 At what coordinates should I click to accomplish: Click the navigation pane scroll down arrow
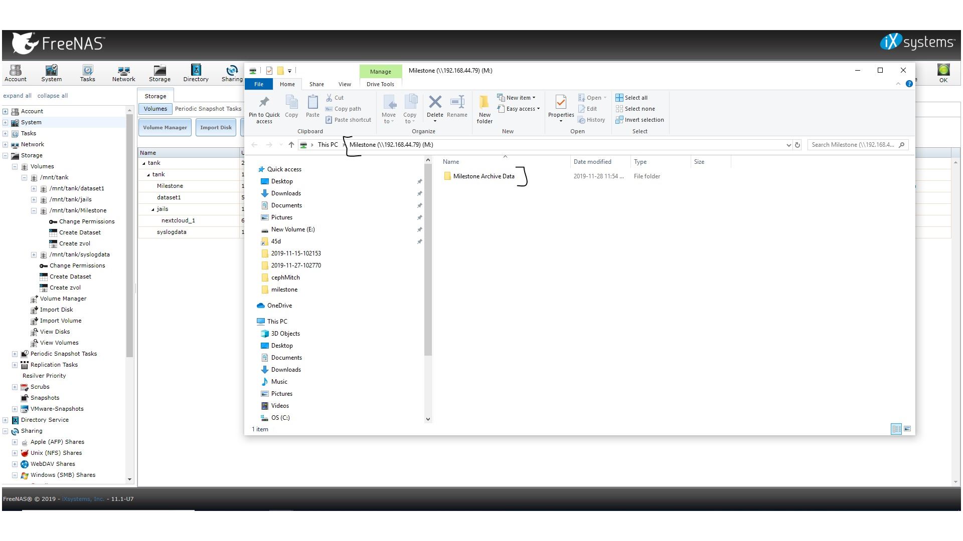pos(428,419)
